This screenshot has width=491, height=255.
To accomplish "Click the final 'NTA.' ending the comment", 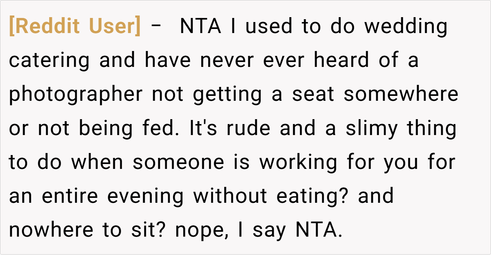I will [x=318, y=230].
